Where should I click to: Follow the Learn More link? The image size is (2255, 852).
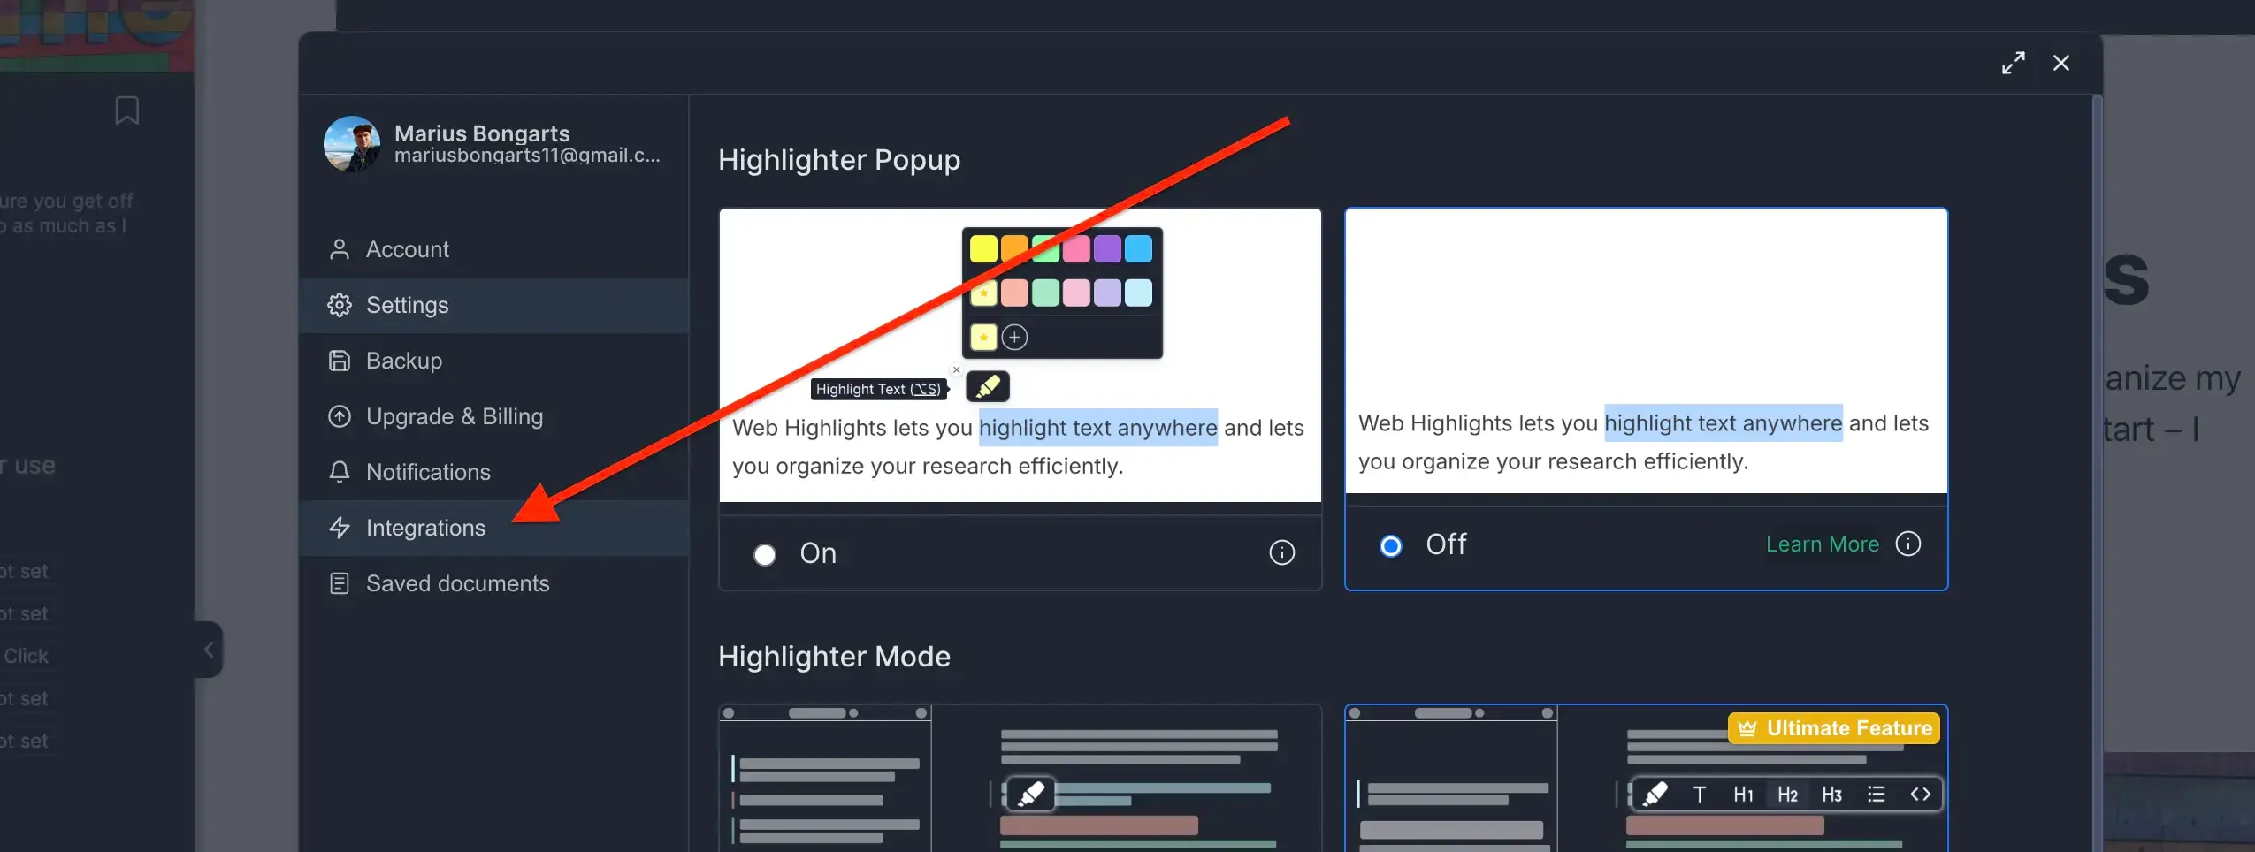click(x=1822, y=544)
